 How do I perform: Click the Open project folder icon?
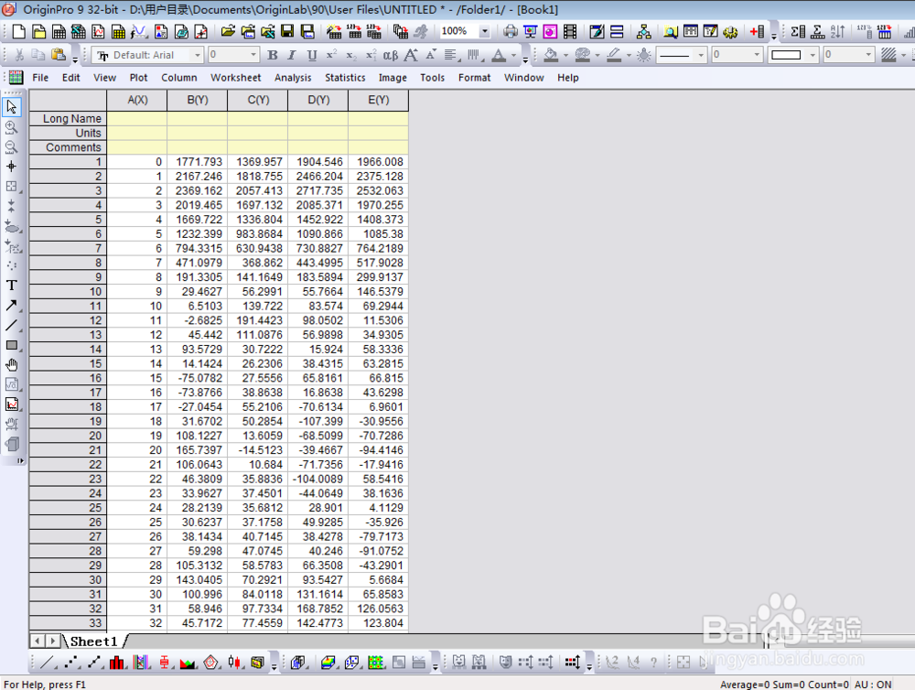228,31
